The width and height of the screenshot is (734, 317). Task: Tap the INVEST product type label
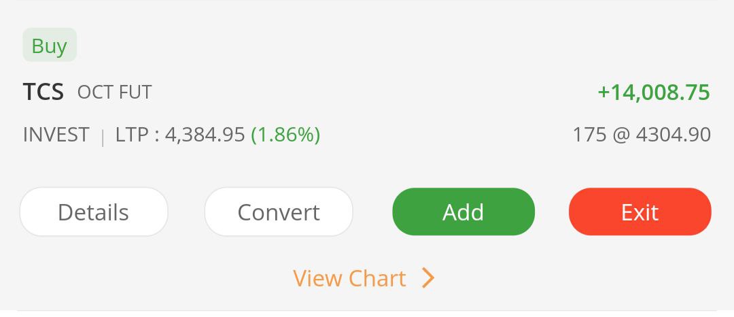click(x=56, y=135)
